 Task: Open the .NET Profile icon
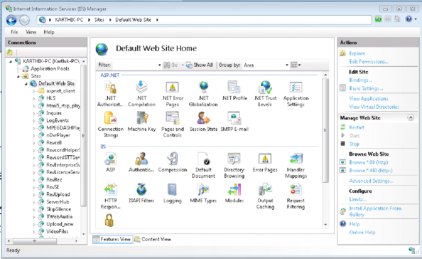(x=234, y=88)
